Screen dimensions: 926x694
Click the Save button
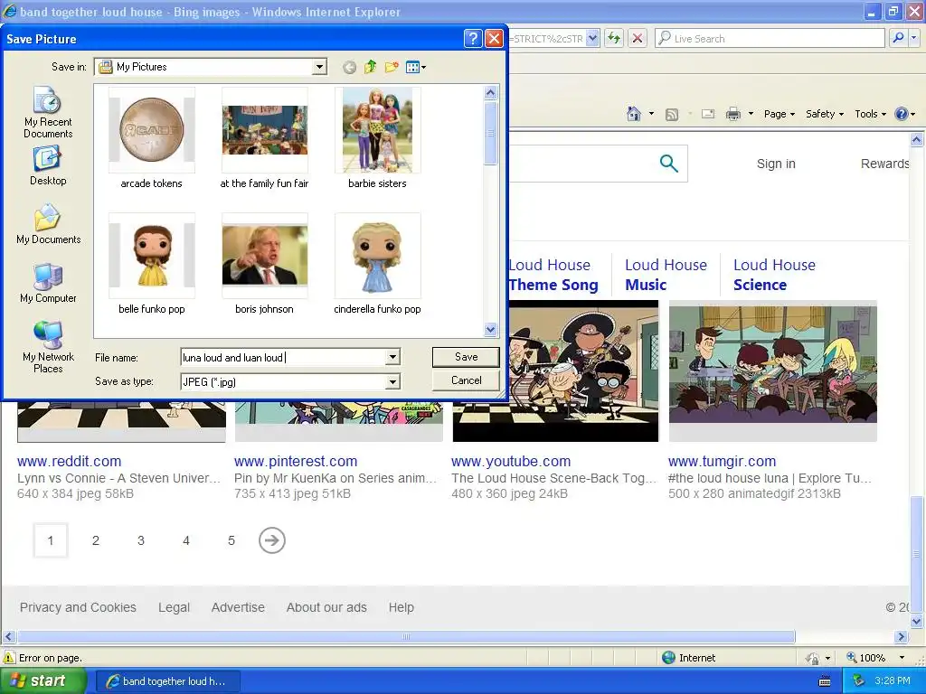tap(466, 356)
